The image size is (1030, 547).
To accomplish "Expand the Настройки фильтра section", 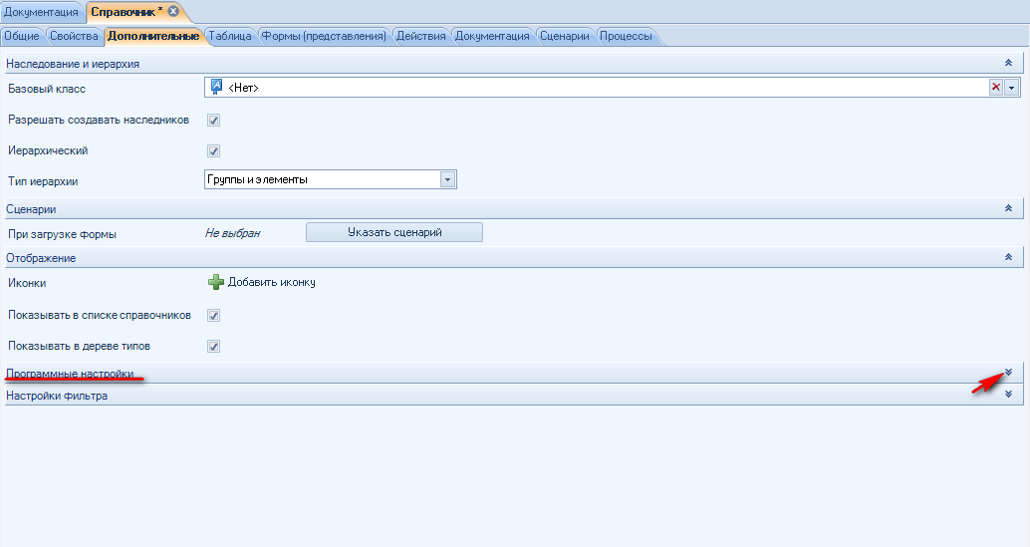I will tap(1008, 395).
